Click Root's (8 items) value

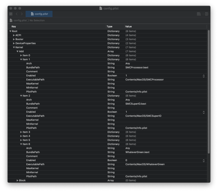pos(131,31)
